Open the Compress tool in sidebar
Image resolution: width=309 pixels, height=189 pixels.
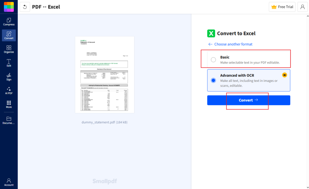pos(9,21)
